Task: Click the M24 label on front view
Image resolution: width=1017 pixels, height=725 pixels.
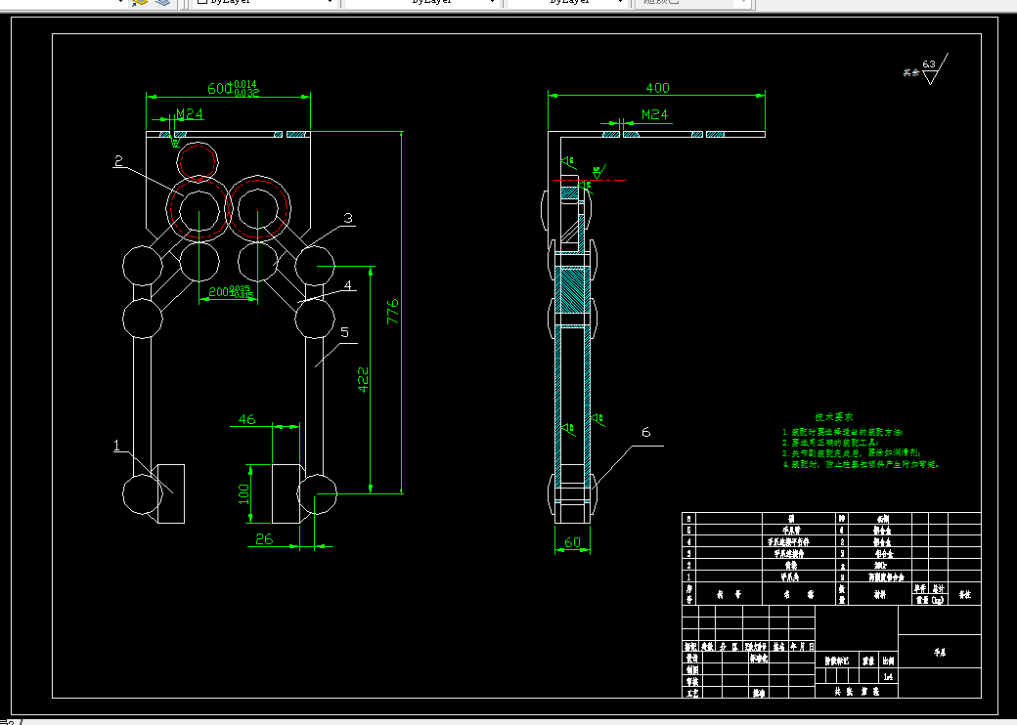Action: 190,114
